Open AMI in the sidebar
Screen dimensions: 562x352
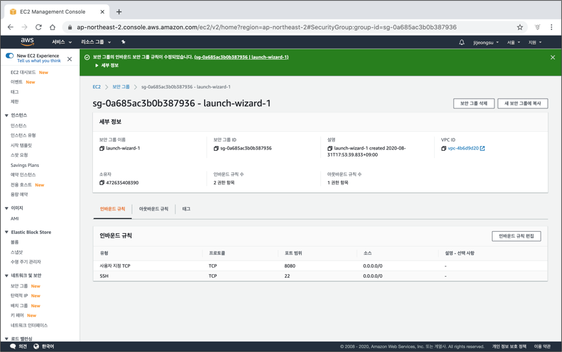point(15,218)
